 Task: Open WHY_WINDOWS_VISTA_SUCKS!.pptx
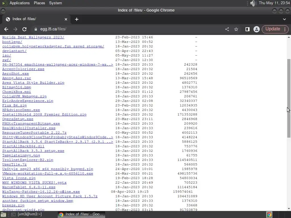(34, 183)
